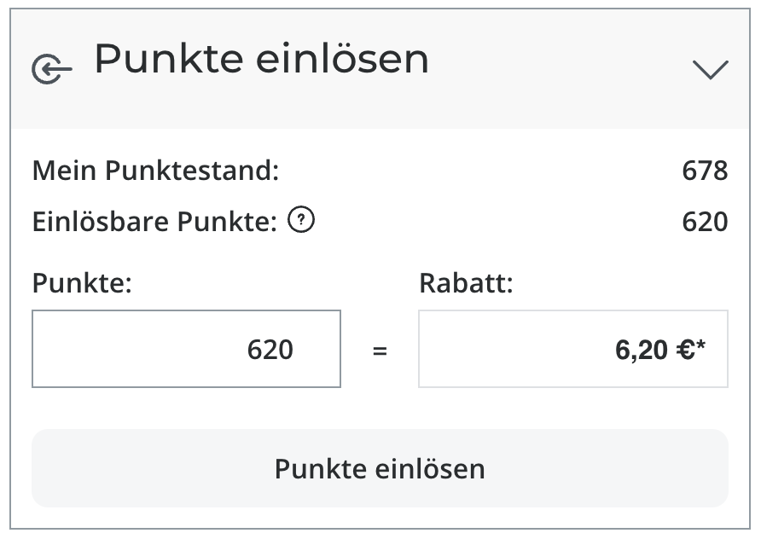Click the Punkte einlösen header title
761x539 pixels.
click(x=261, y=59)
